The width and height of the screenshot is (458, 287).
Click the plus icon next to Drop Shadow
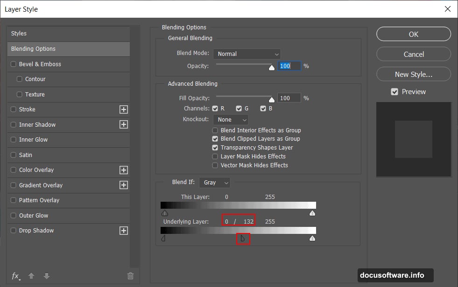click(124, 231)
